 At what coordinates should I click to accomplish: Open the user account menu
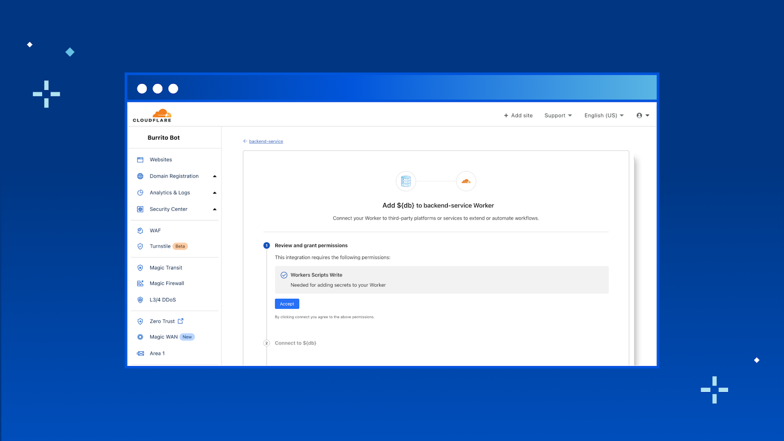[642, 116]
